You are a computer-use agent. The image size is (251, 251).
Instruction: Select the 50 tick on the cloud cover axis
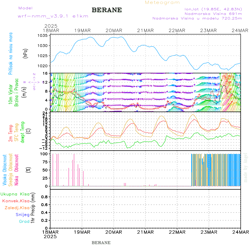click(x=45, y=170)
